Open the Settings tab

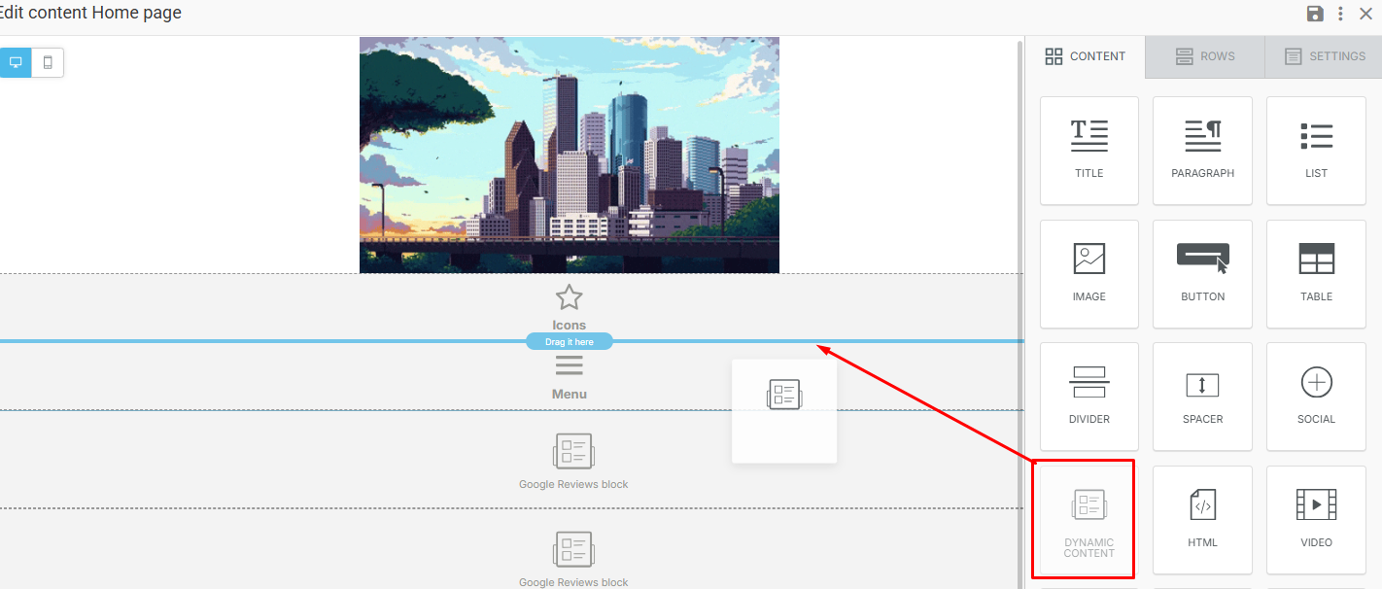click(1324, 56)
